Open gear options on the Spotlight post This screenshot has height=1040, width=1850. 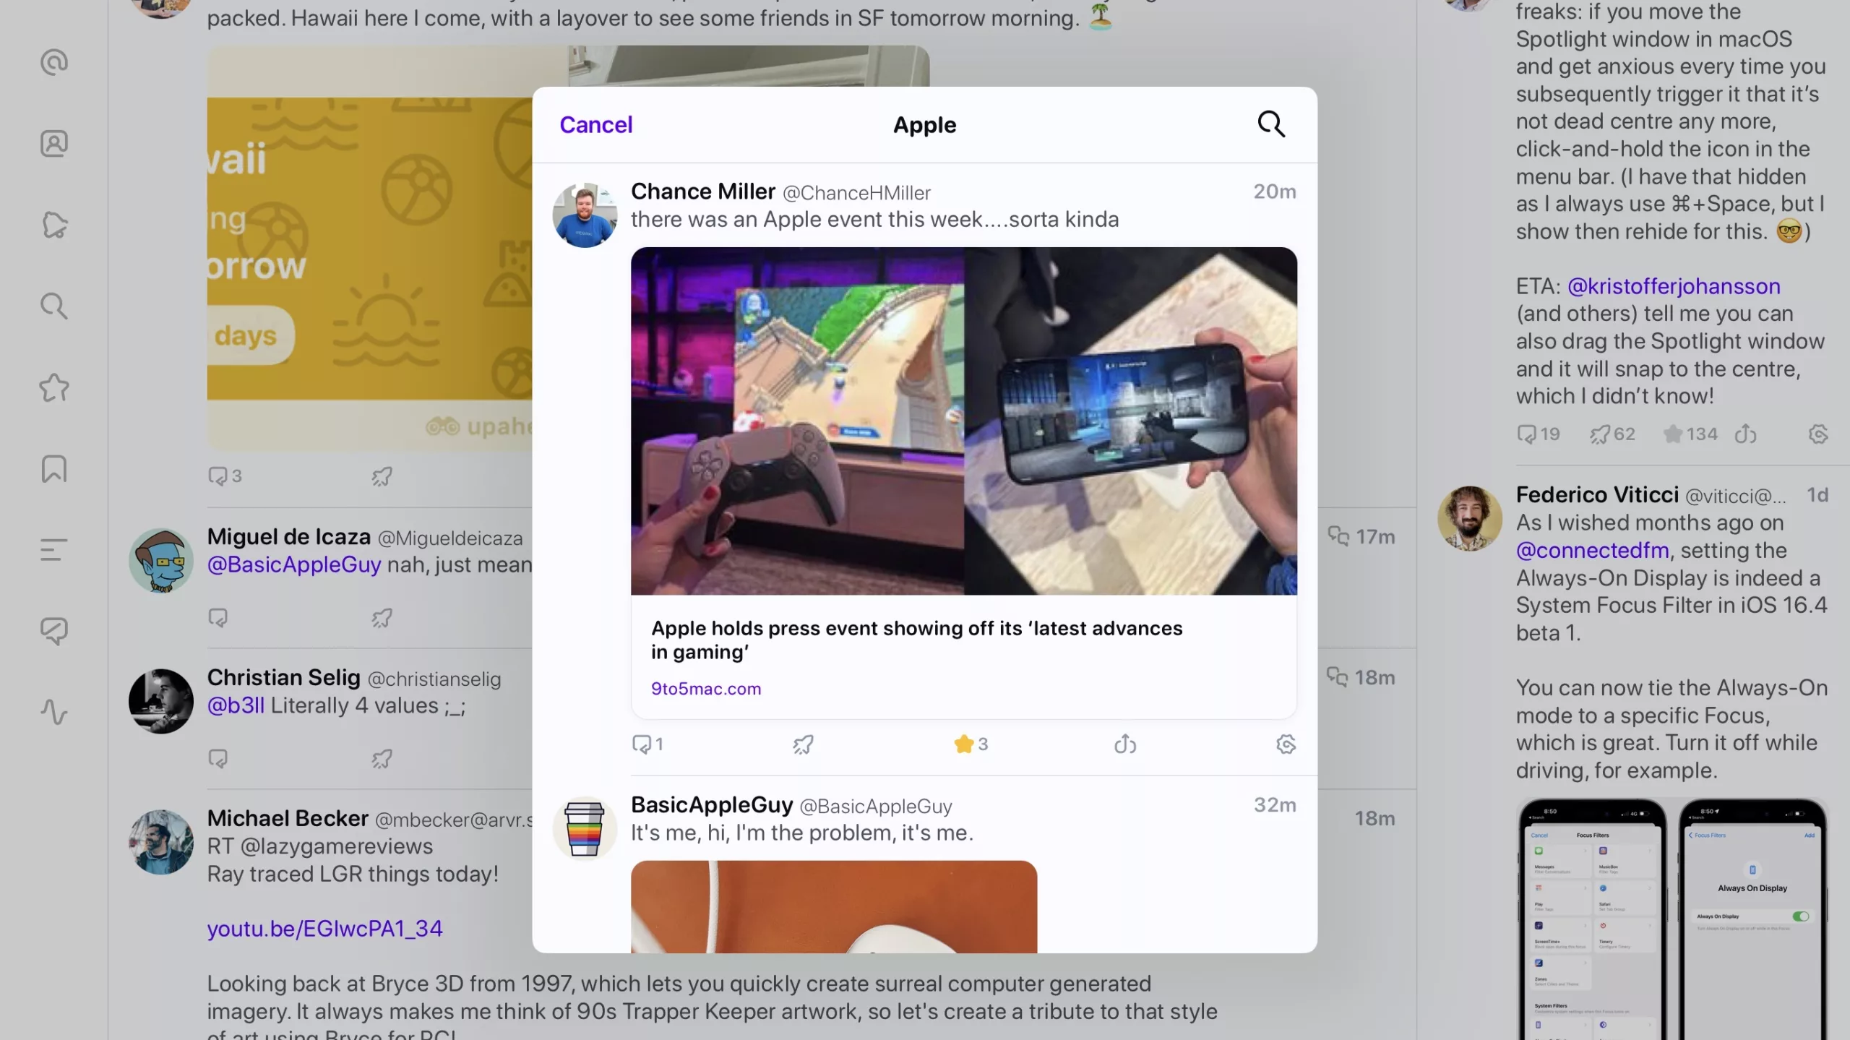click(1818, 434)
